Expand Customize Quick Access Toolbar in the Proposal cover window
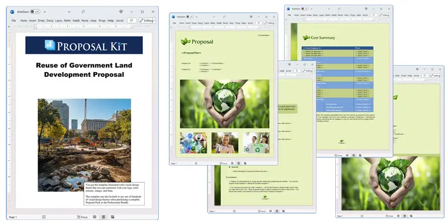The height and width of the screenshot is (223, 447). (196, 17)
